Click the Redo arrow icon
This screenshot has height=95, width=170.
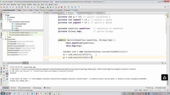[13, 7]
